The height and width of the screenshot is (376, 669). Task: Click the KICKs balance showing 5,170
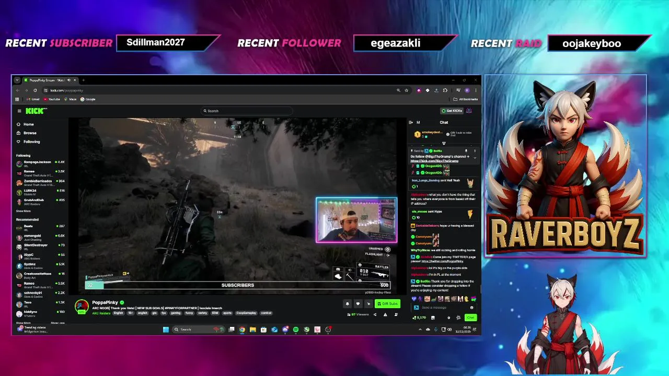click(x=419, y=318)
